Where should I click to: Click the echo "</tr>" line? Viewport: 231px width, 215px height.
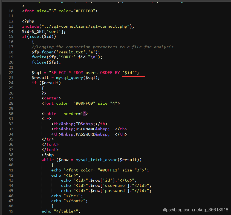click(67, 196)
